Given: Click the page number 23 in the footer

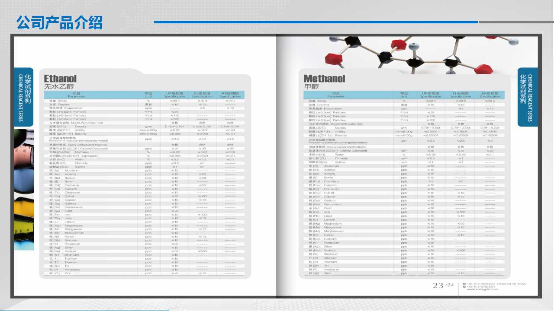Looking at the screenshot, I should point(438,286).
